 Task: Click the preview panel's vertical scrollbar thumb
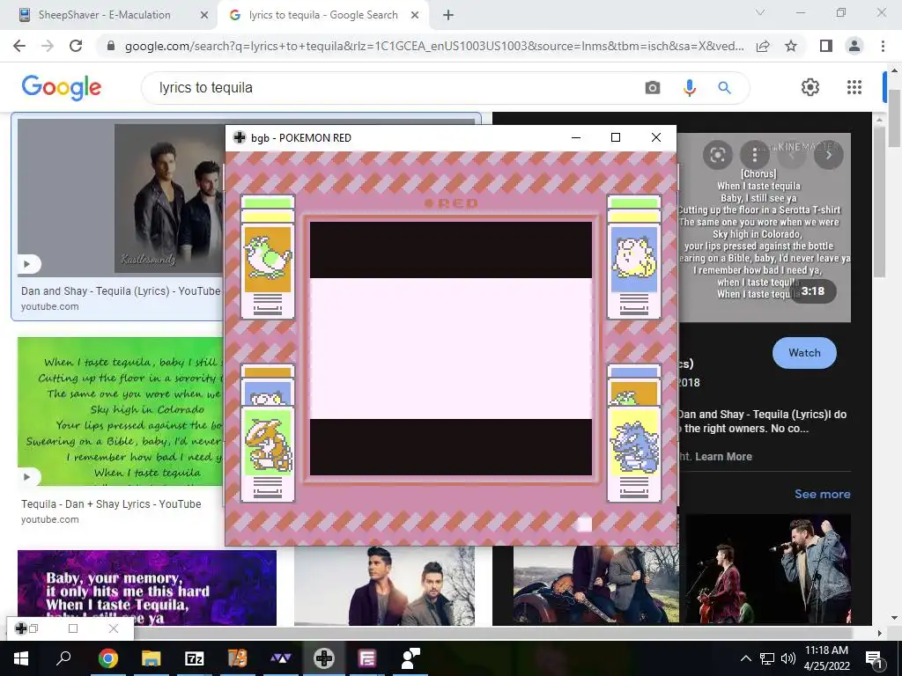pos(878,202)
